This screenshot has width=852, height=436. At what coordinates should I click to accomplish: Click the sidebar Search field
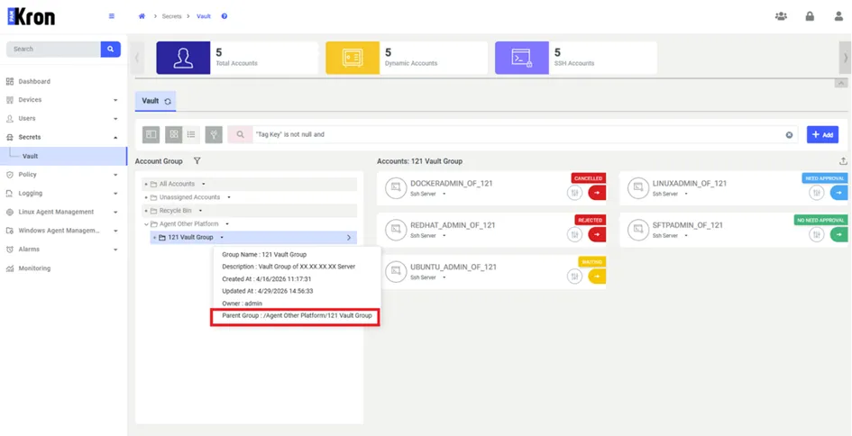[53, 49]
